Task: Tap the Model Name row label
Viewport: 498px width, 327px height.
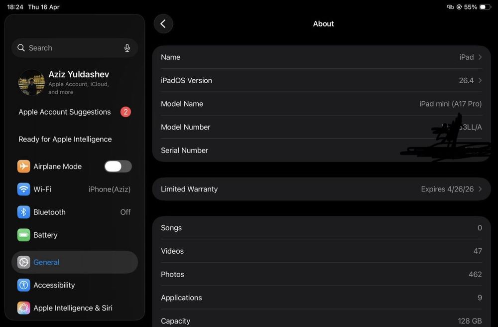Action: pyautogui.click(x=182, y=104)
